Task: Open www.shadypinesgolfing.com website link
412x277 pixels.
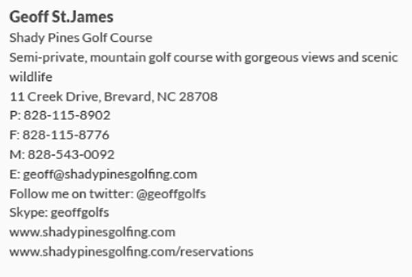Action: (x=92, y=232)
